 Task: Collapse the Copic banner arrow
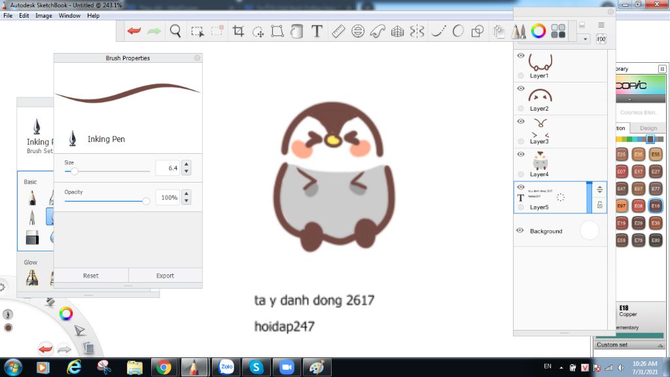point(629,99)
